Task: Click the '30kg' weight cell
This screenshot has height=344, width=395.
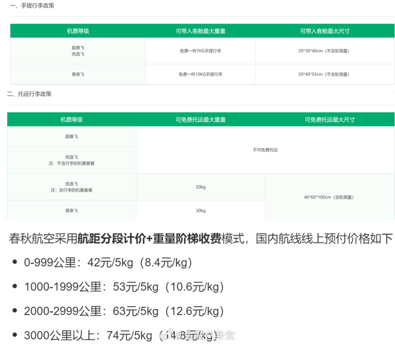Action: pos(200,210)
